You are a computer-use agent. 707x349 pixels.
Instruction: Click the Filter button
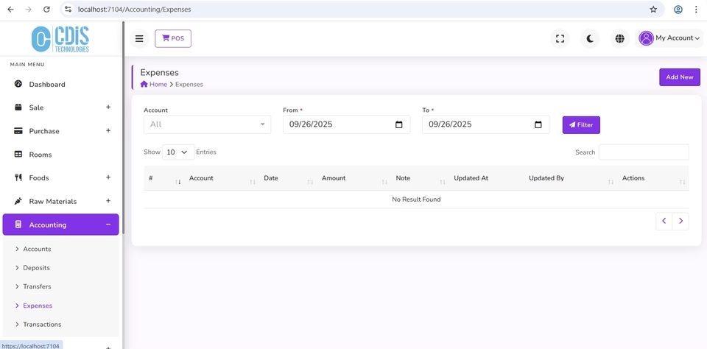point(581,125)
